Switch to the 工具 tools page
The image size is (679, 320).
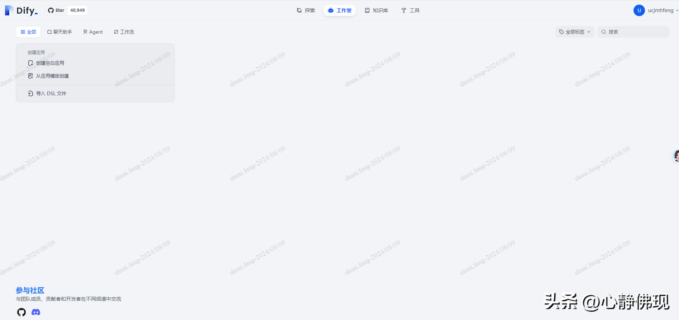click(x=410, y=10)
